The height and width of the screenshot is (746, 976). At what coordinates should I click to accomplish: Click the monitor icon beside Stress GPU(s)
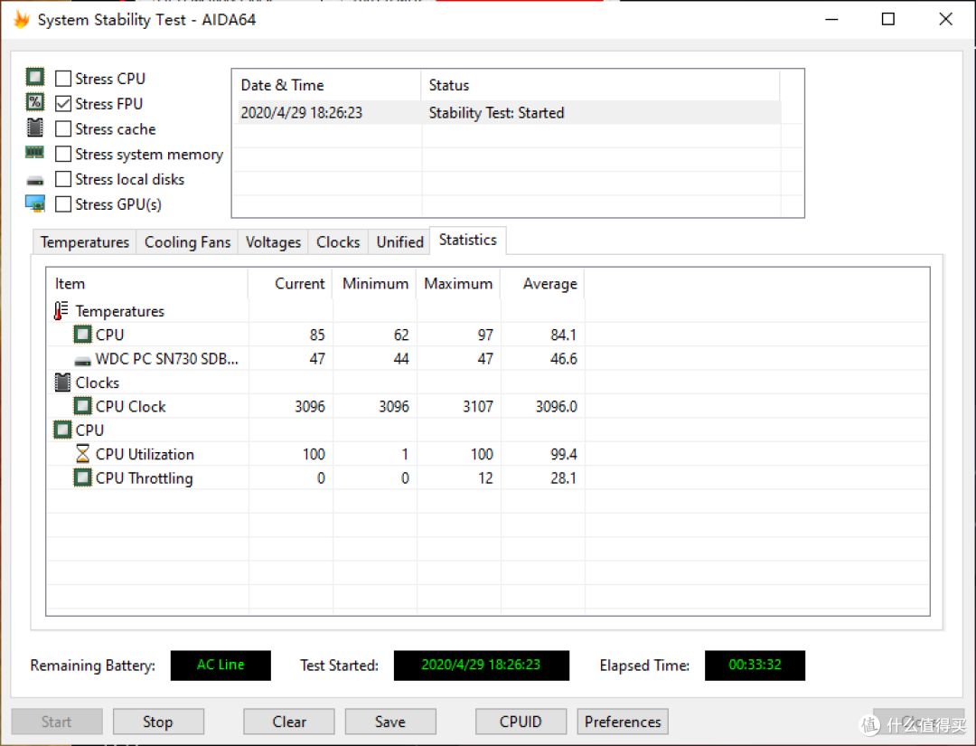pyautogui.click(x=35, y=203)
